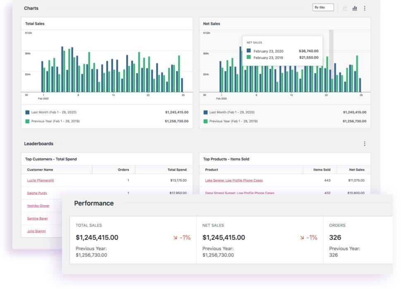The image size is (401, 289).
Task: Open Santina Bayer's customer record
Action: click(38, 218)
